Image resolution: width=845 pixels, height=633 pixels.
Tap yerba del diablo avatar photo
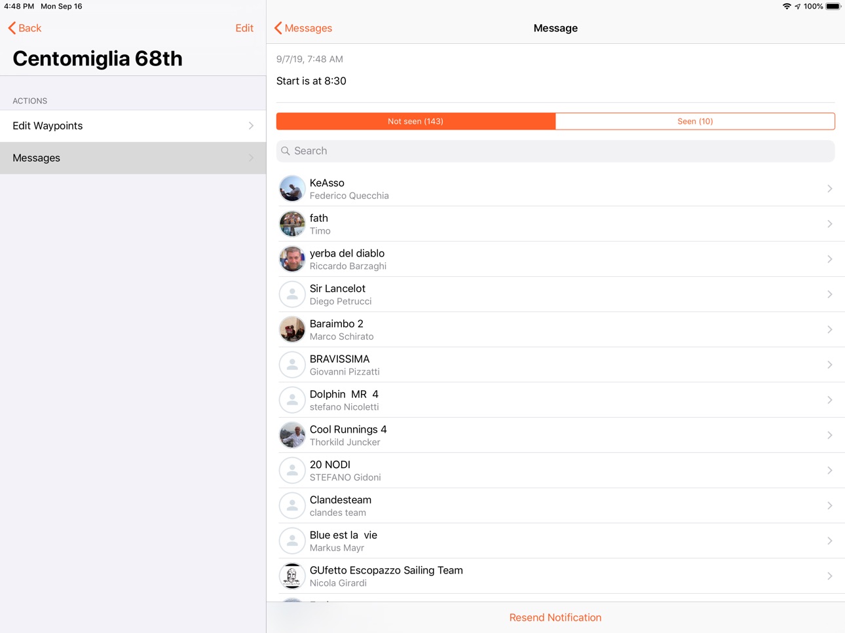point(292,259)
